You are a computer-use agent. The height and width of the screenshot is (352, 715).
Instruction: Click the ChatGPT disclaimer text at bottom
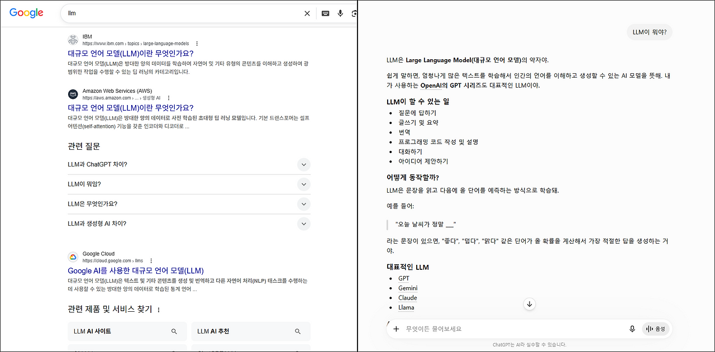pos(530,345)
